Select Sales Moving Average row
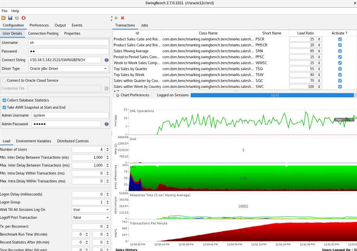This screenshot has width=357, height=251. point(234,51)
